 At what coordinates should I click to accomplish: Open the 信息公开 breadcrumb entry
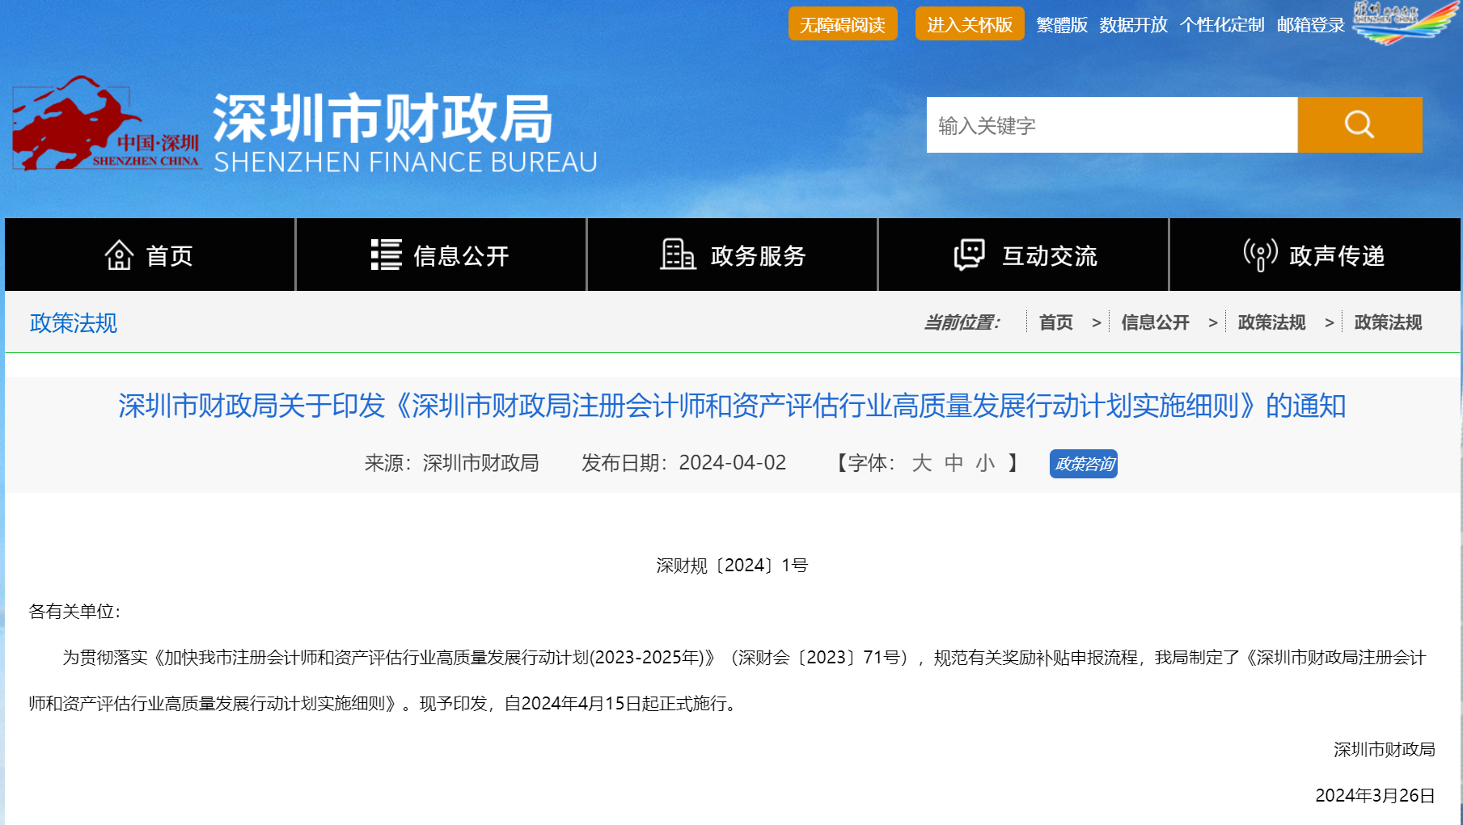point(1155,322)
